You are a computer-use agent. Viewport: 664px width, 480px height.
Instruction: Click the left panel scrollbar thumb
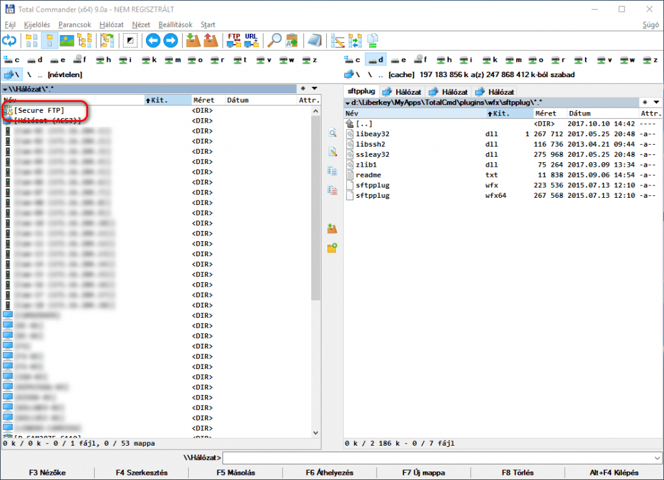[x=316, y=208]
